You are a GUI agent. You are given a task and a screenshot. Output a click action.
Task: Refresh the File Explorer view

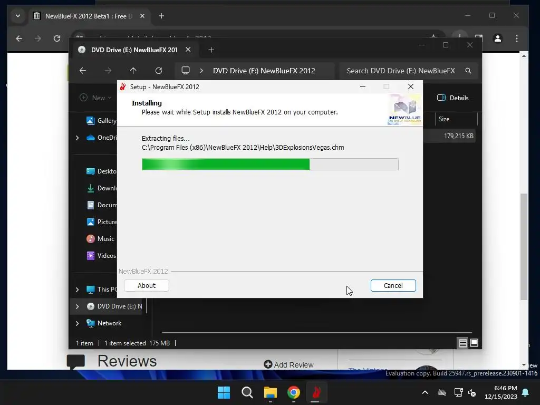coord(159,71)
